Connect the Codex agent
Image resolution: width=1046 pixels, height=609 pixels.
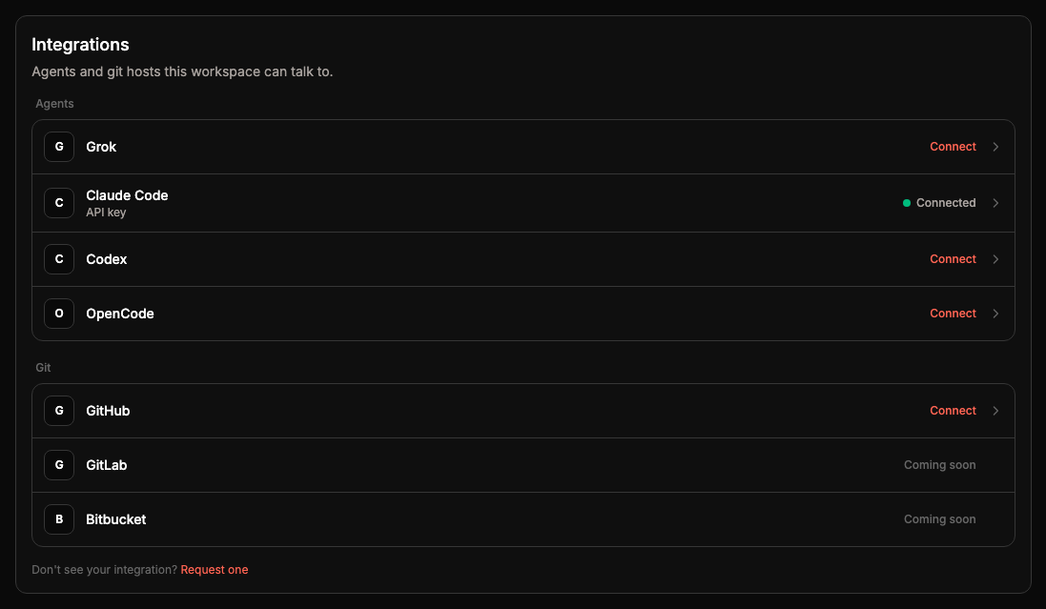pos(953,259)
